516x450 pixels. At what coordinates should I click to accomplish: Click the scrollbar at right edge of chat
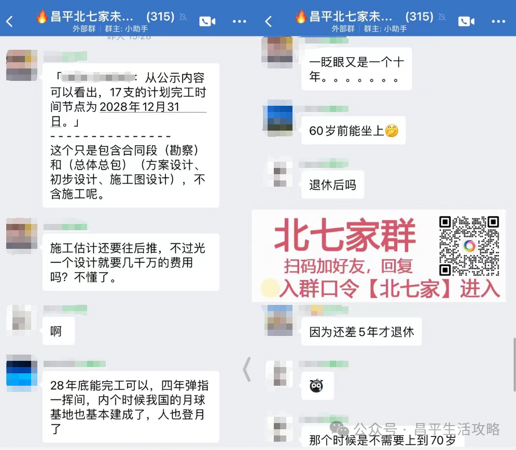[x=514, y=364]
